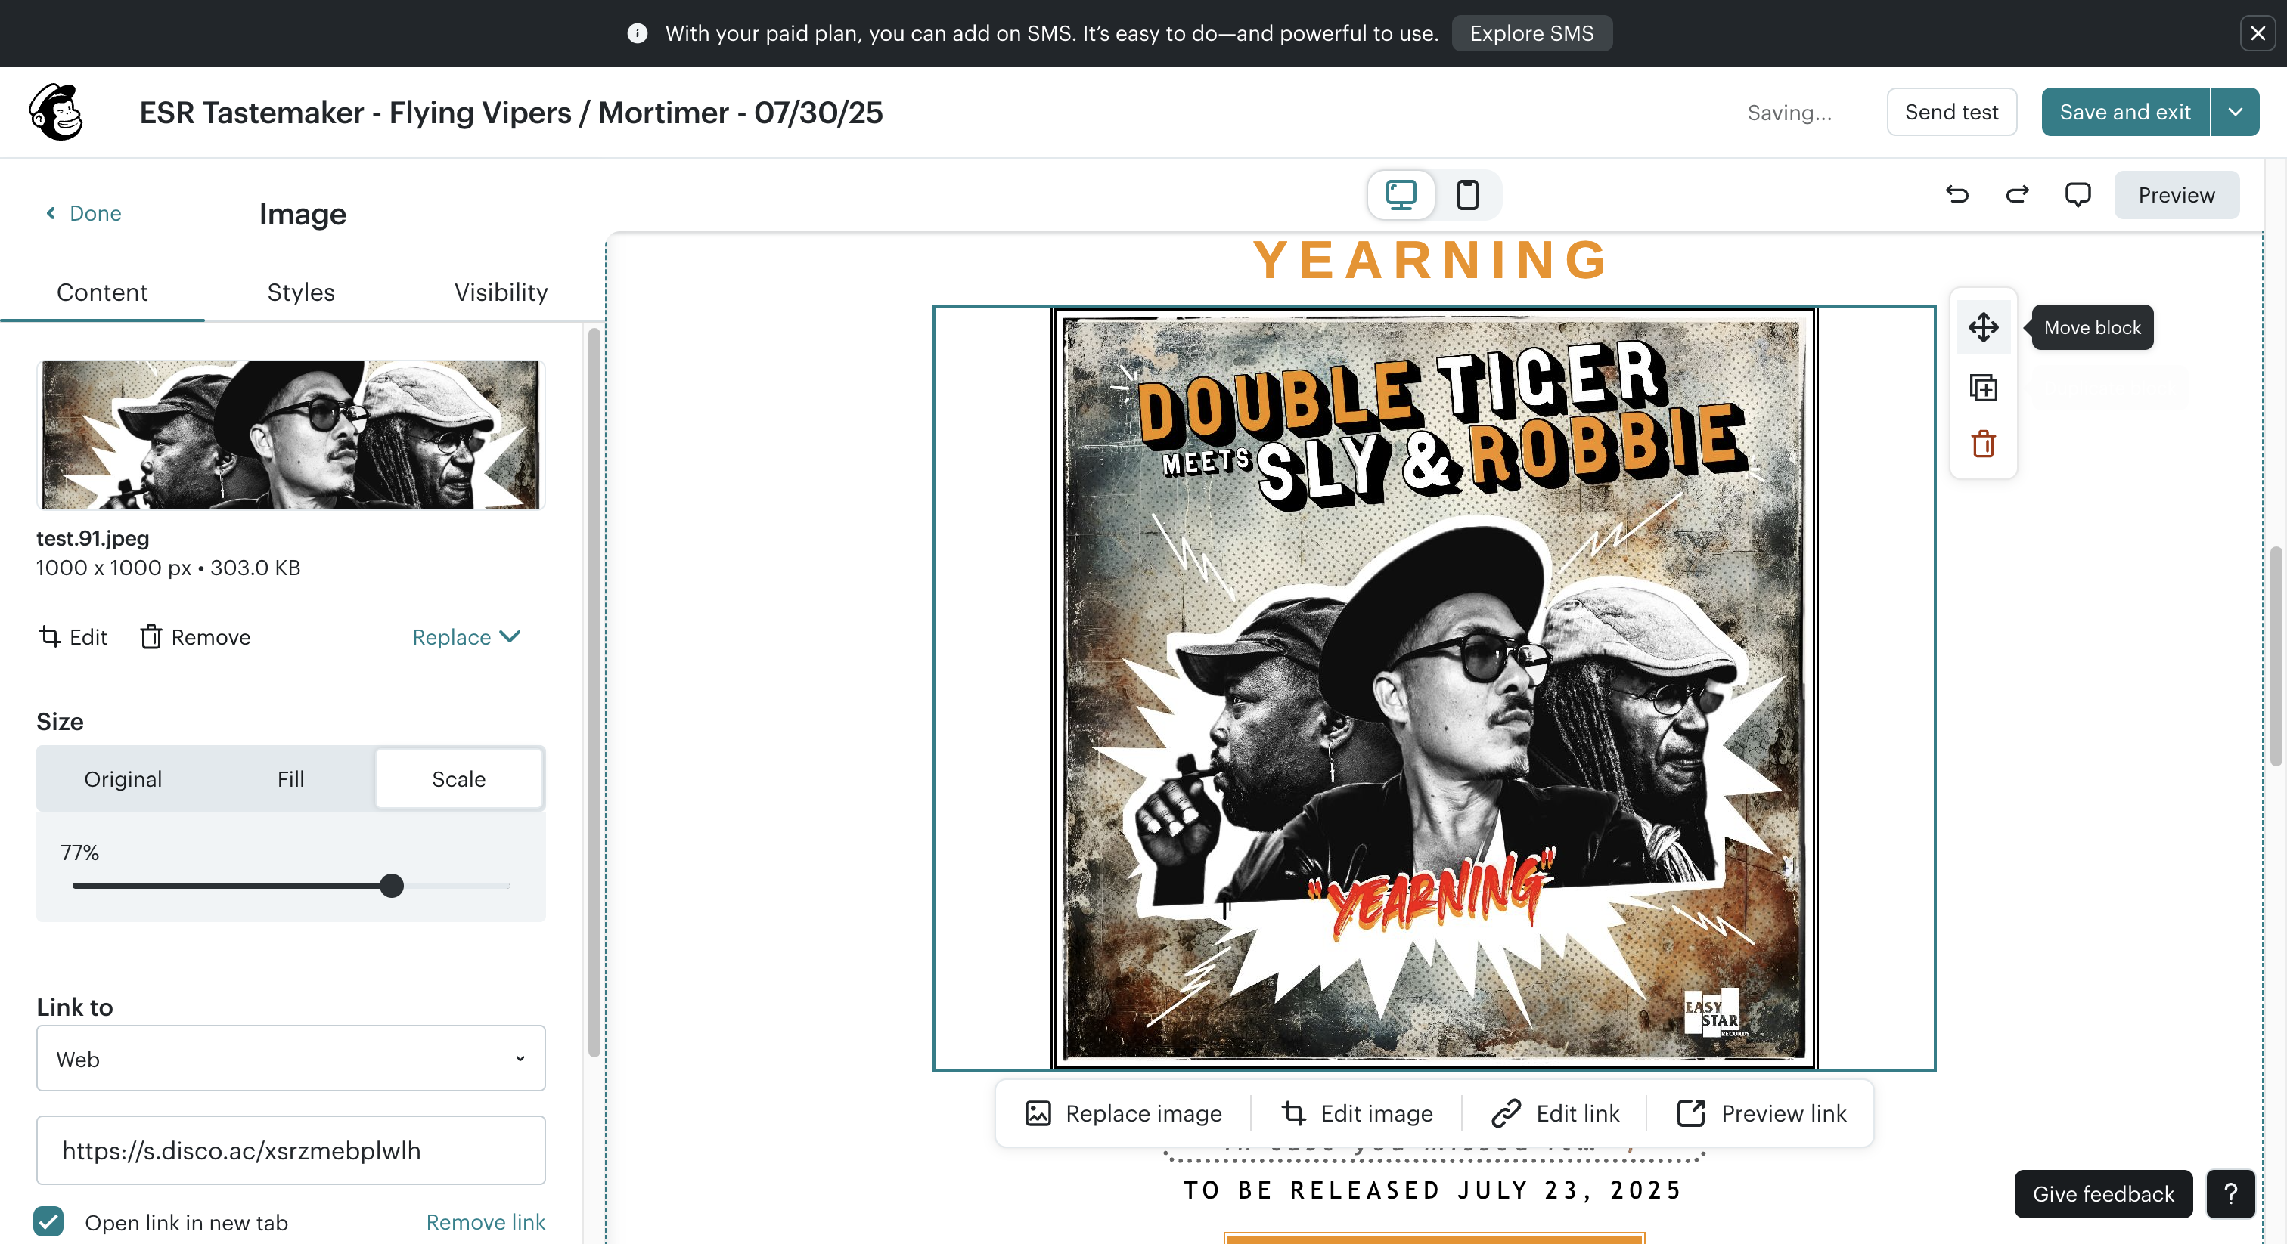Click the undo arrow icon
The width and height of the screenshot is (2287, 1244).
click(x=1957, y=194)
